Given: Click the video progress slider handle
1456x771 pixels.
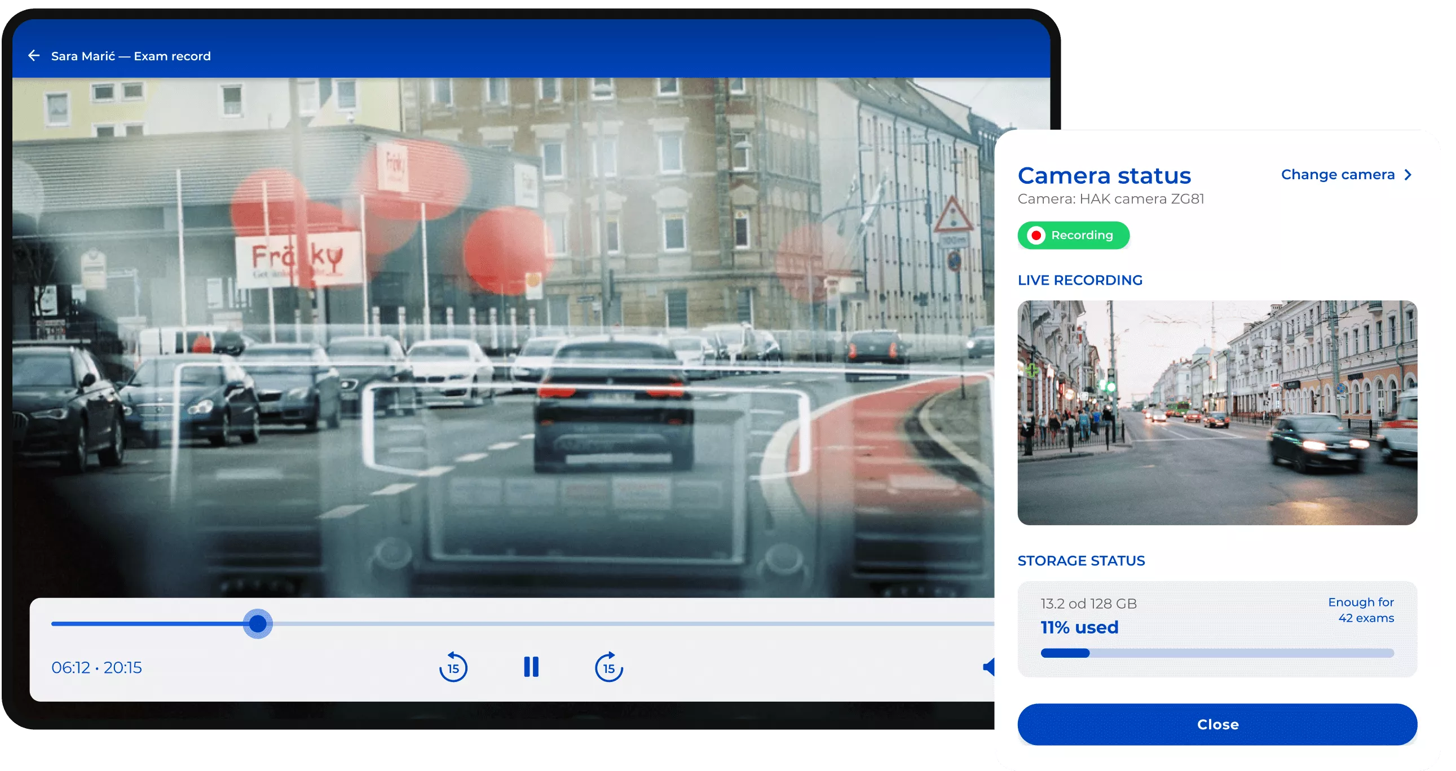Looking at the screenshot, I should pyautogui.click(x=258, y=623).
